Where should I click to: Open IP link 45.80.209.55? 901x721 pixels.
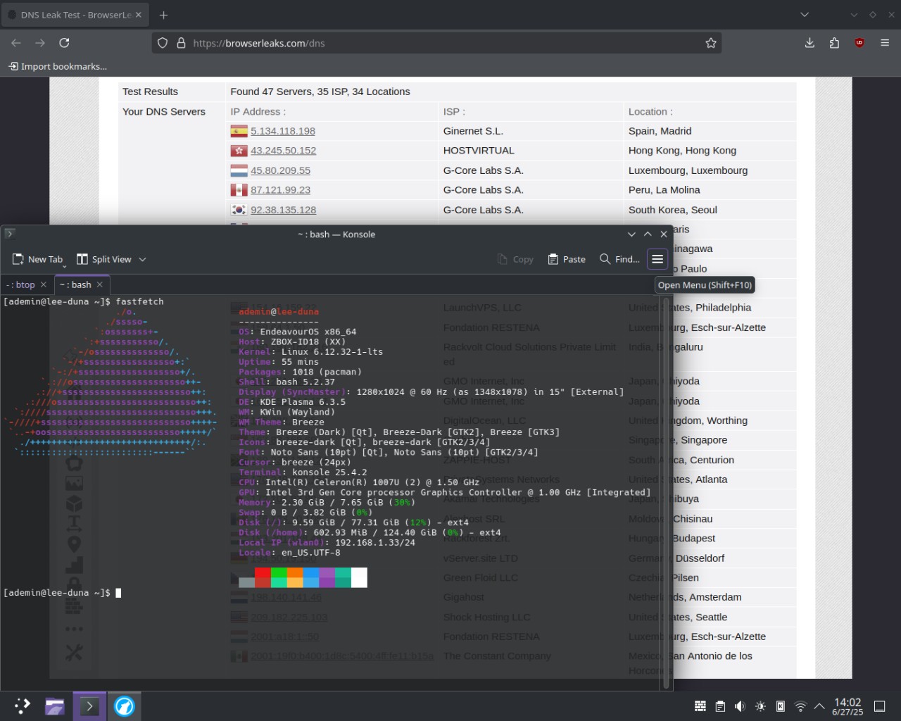click(280, 170)
